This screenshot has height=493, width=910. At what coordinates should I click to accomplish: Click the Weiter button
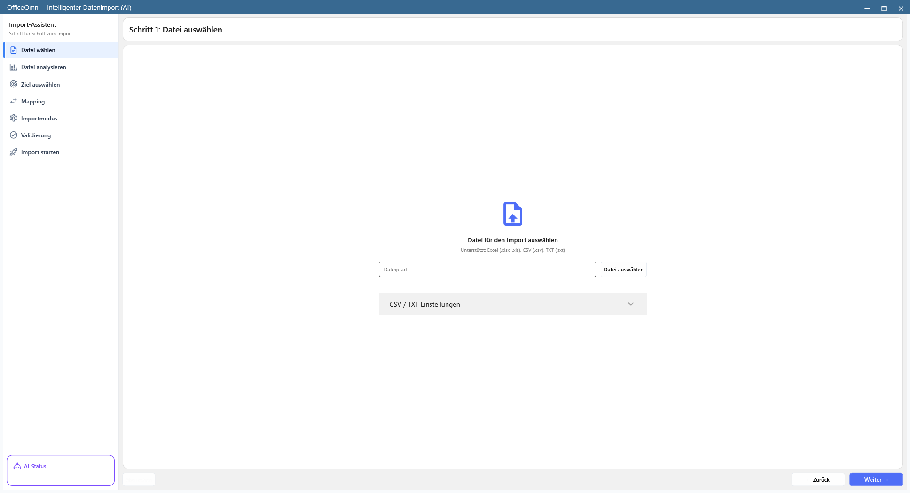click(876, 480)
